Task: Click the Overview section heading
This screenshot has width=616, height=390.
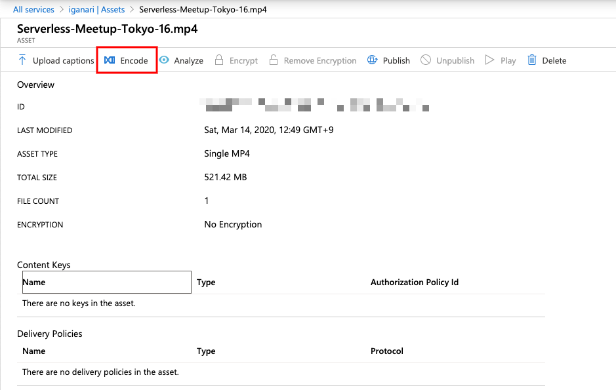Action: point(35,85)
